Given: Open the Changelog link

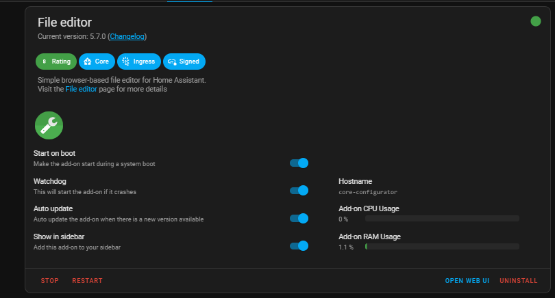Looking at the screenshot, I should coord(127,36).
